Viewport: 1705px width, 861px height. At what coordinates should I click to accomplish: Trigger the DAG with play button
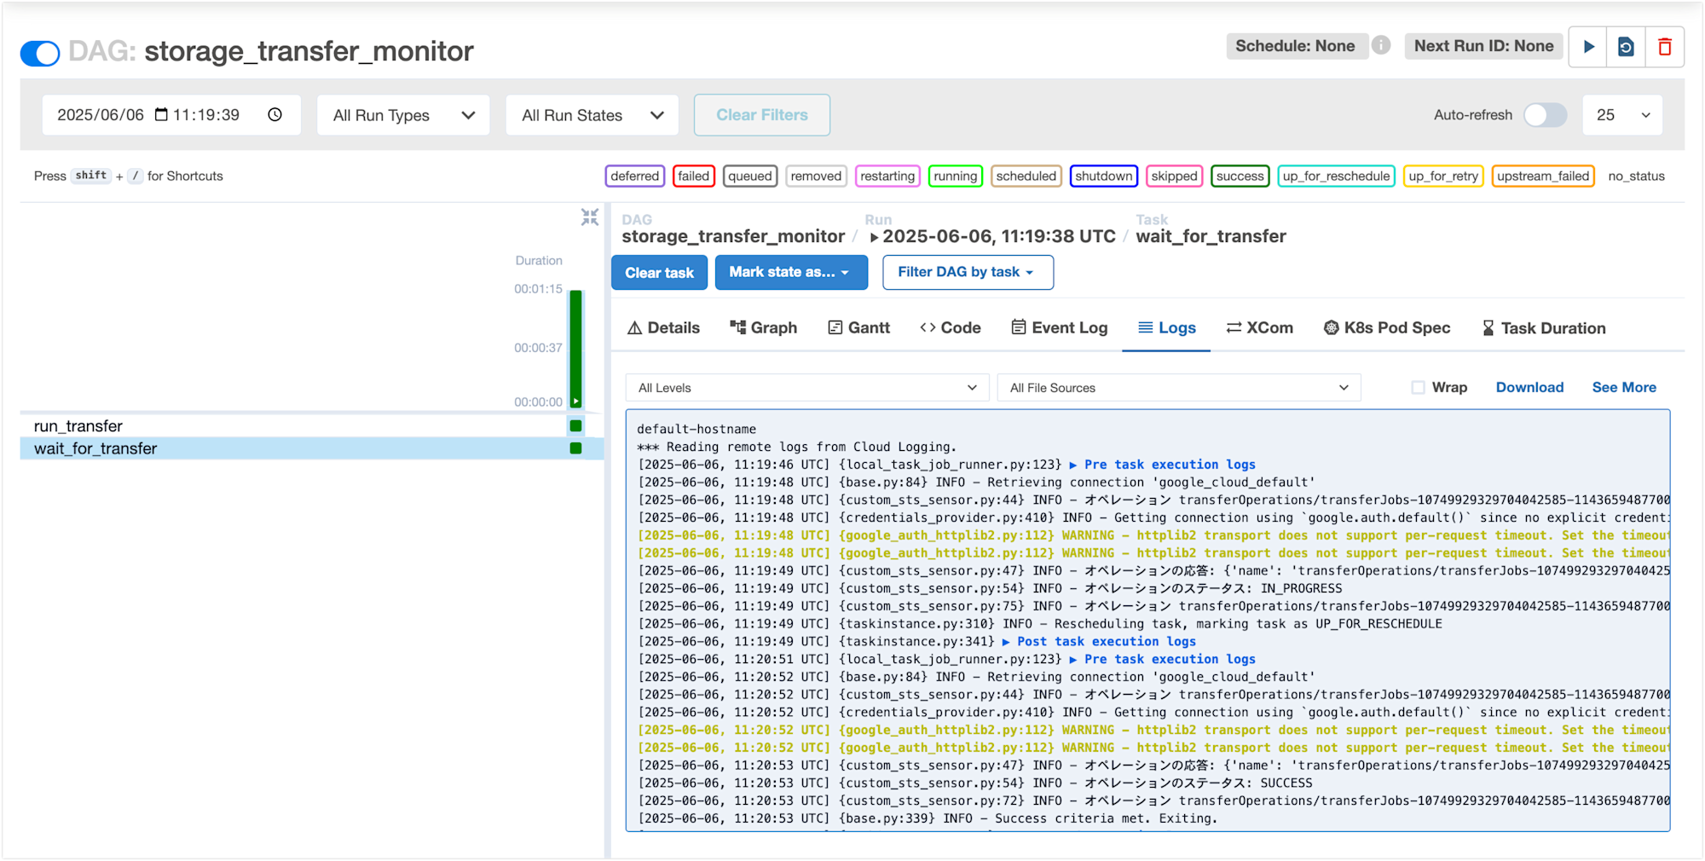[1588, 47]
